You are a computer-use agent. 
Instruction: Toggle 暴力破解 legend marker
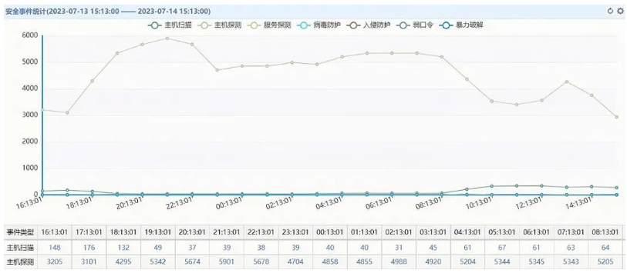(461, 26)
